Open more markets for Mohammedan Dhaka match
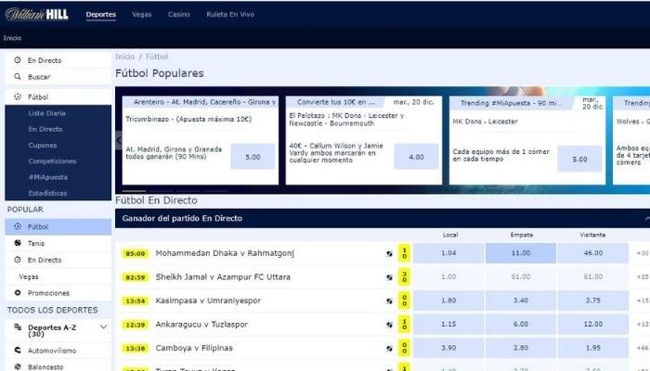 [x=643, y=253]
